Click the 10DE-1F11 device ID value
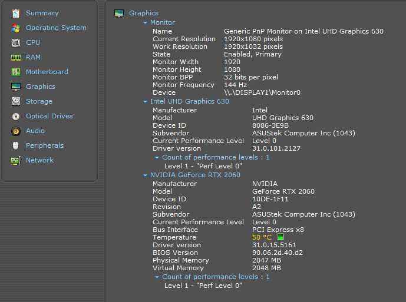406x302 pixels. click(270, 199)
